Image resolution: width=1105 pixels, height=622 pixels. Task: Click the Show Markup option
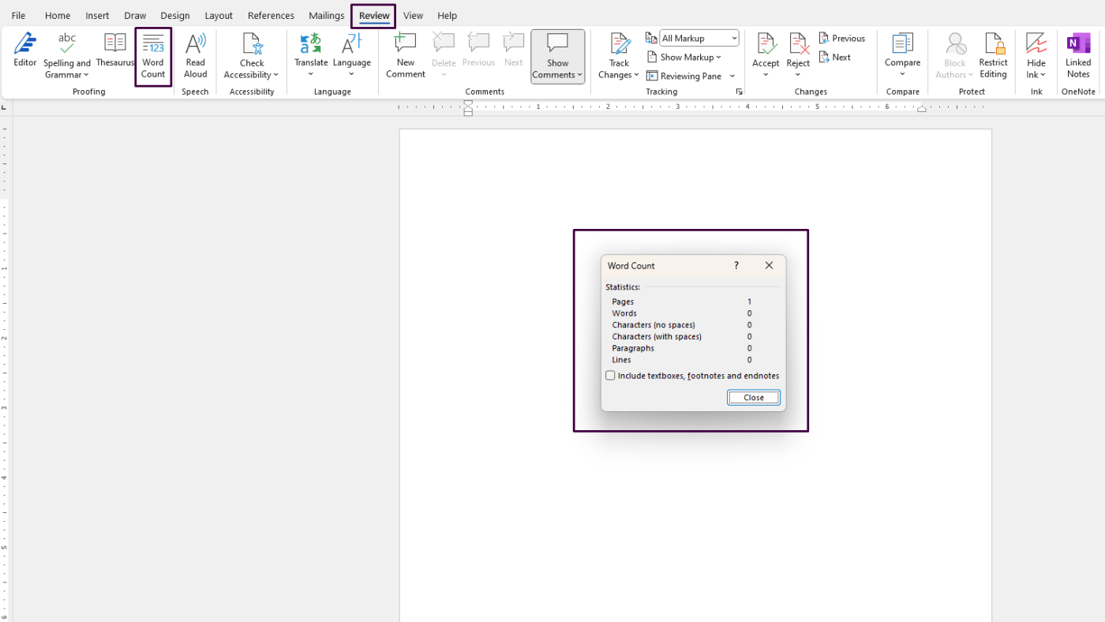click(x=684, y=57)
